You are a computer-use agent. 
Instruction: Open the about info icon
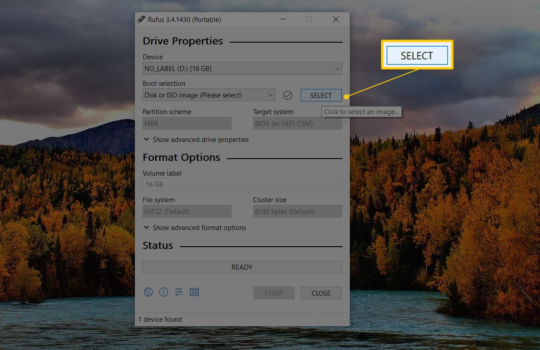(x=164, y=292)
